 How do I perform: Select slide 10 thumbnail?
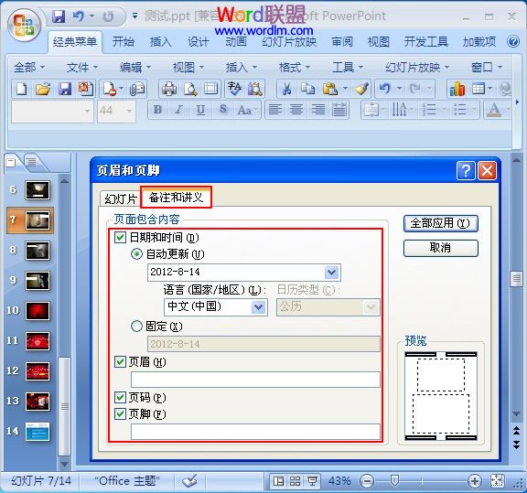coord(38,310)
